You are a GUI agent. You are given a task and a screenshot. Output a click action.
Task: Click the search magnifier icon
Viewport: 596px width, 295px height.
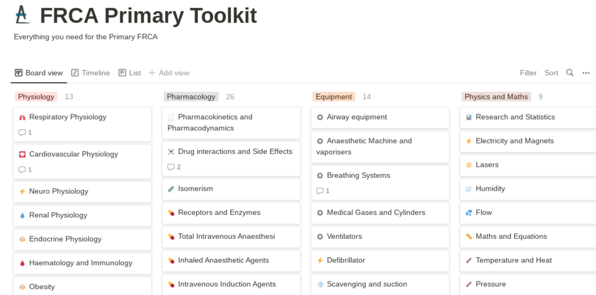click(570, 73)
